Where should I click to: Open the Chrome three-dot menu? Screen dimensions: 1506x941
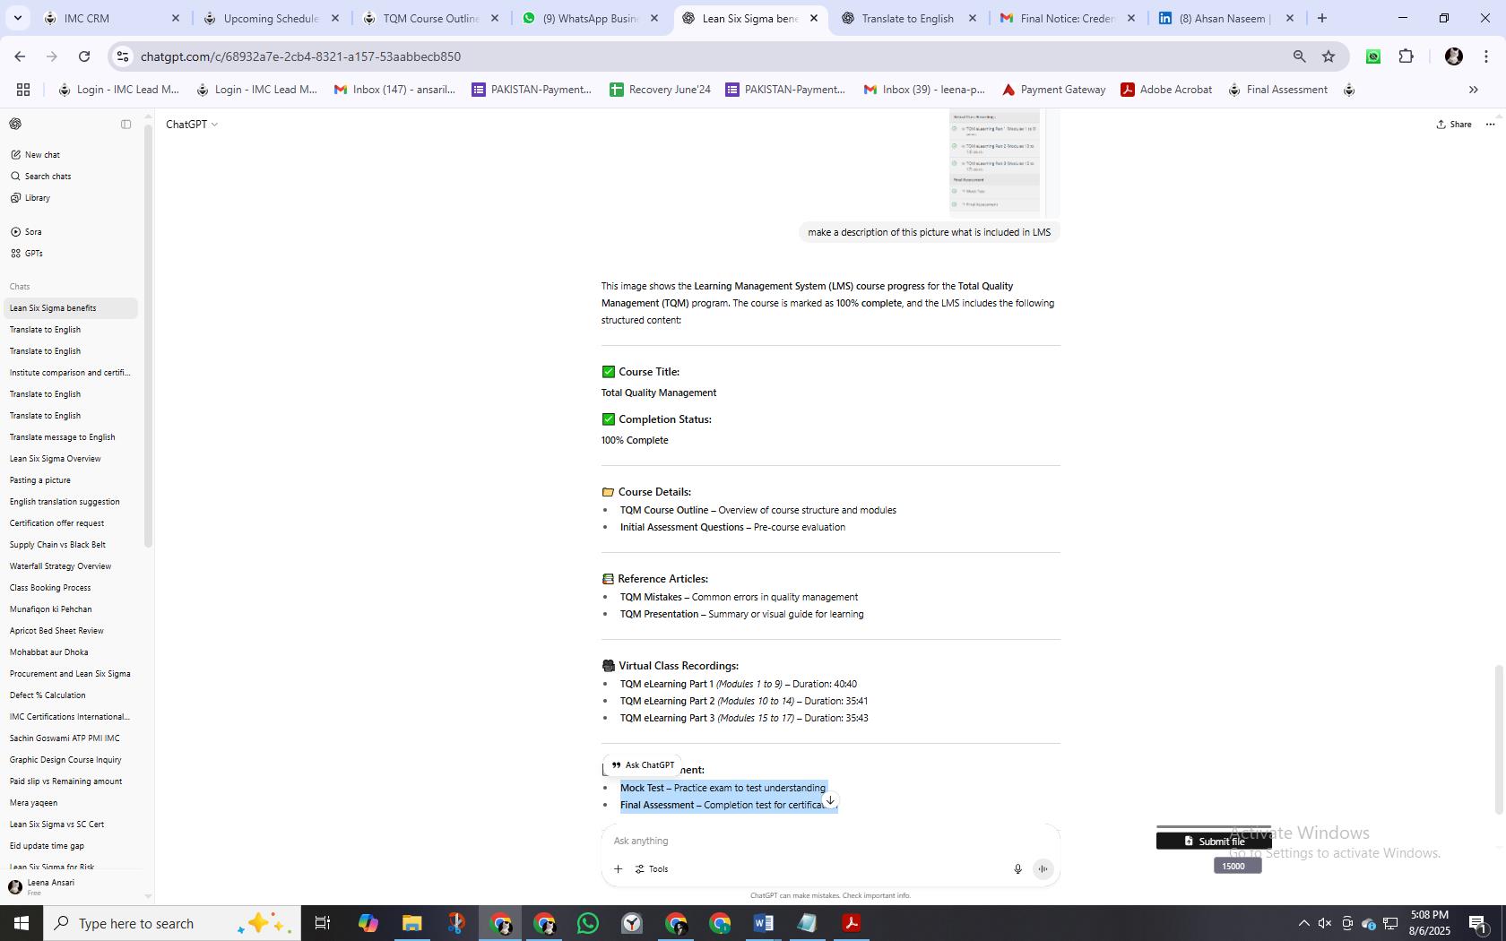click(x=1486, y=56)
